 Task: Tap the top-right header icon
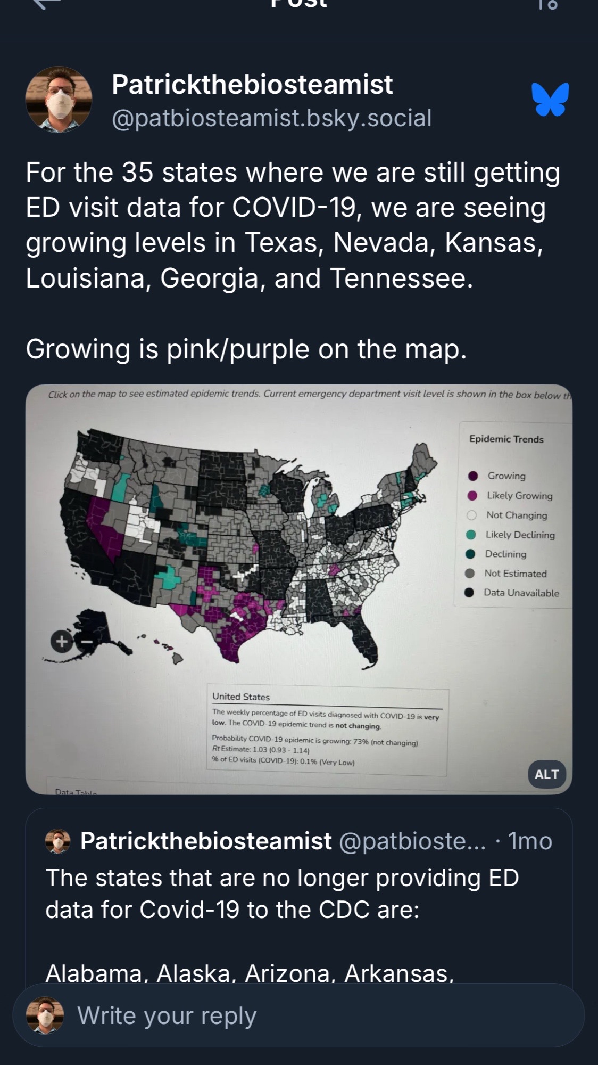click(548, 3)
